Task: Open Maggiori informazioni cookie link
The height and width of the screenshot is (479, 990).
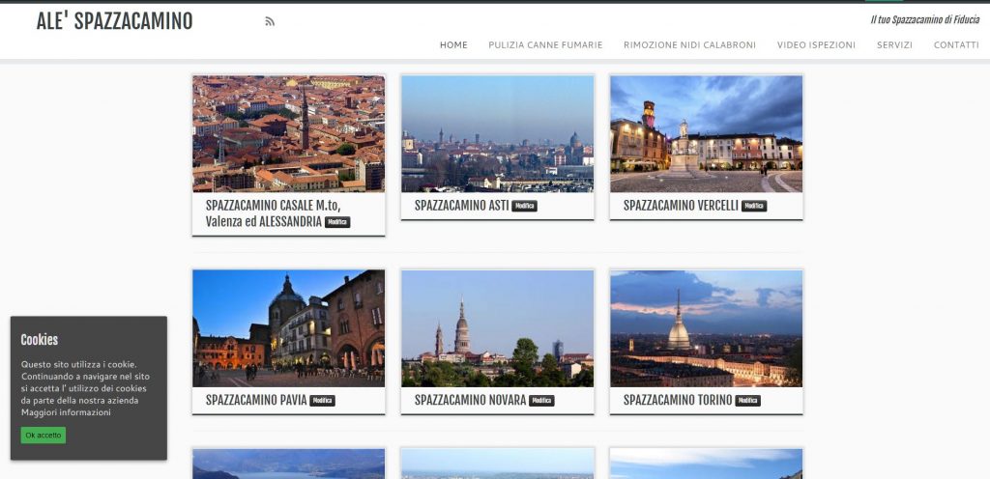Action: 66,412
